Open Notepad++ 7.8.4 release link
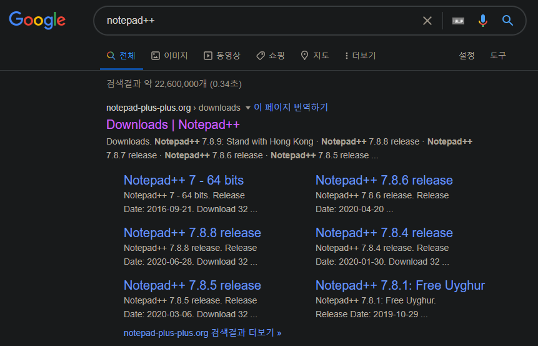The image size is (538, 346). [384, 233]
